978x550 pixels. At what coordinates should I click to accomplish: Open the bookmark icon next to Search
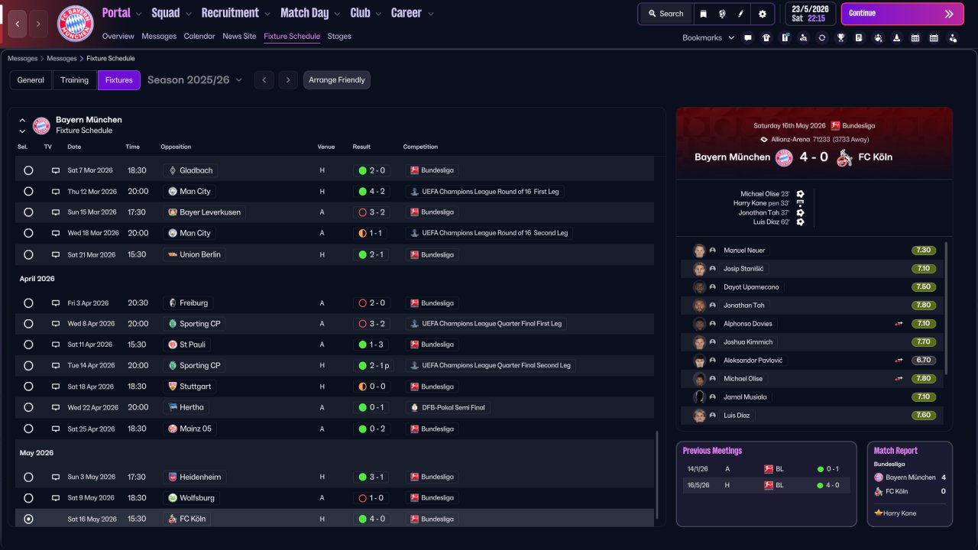click(x=704, y=14)
